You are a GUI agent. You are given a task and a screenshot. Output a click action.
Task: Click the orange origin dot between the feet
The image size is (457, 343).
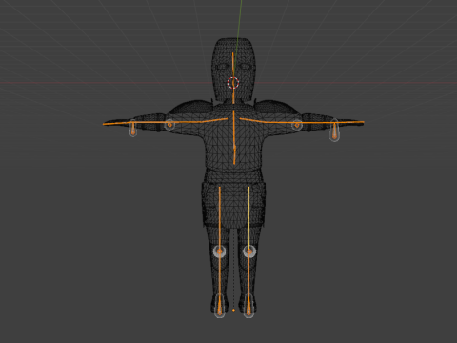pos(233,310)
